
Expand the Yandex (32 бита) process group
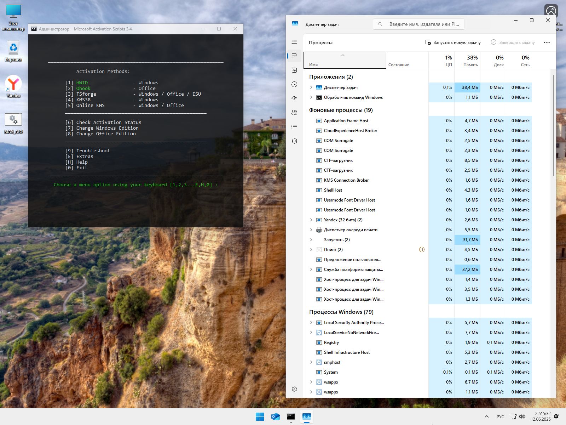coord(311,220)
